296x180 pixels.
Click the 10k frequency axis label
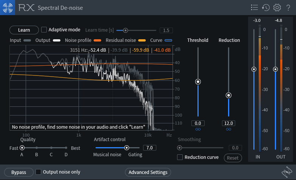click(148, 135)
